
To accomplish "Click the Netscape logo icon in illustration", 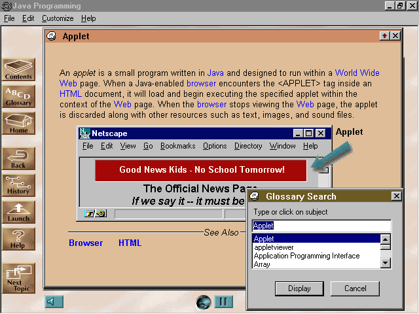I will 85,133.
